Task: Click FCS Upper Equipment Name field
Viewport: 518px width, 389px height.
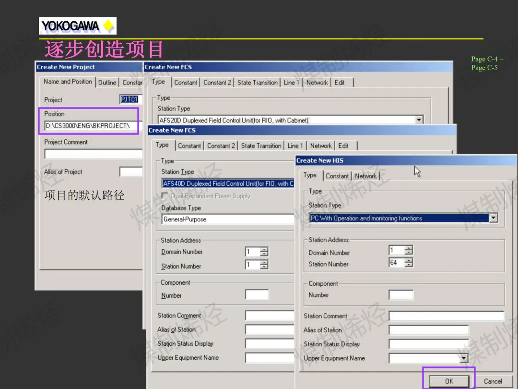Action: (270, 358)
